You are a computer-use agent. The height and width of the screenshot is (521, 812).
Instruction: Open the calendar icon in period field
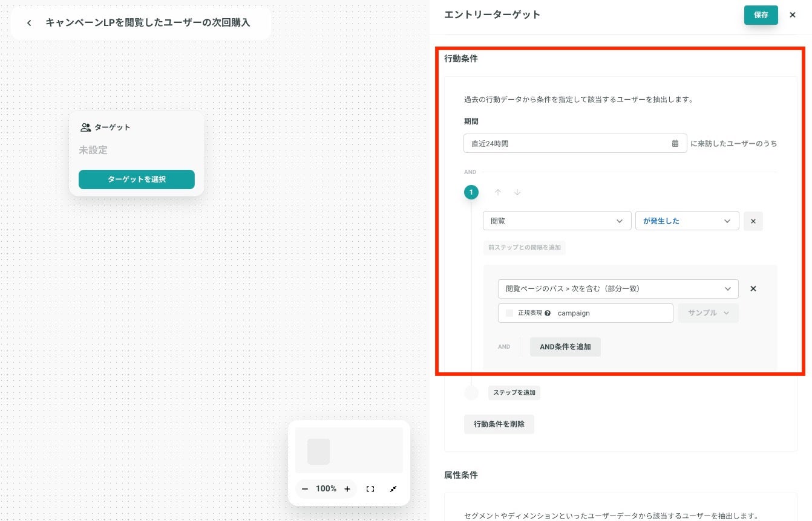point(675,144)
